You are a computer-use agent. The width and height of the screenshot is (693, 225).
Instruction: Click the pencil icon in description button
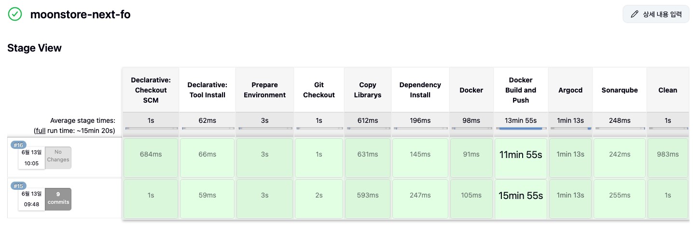pyautogui.click(x=635, y=14)
